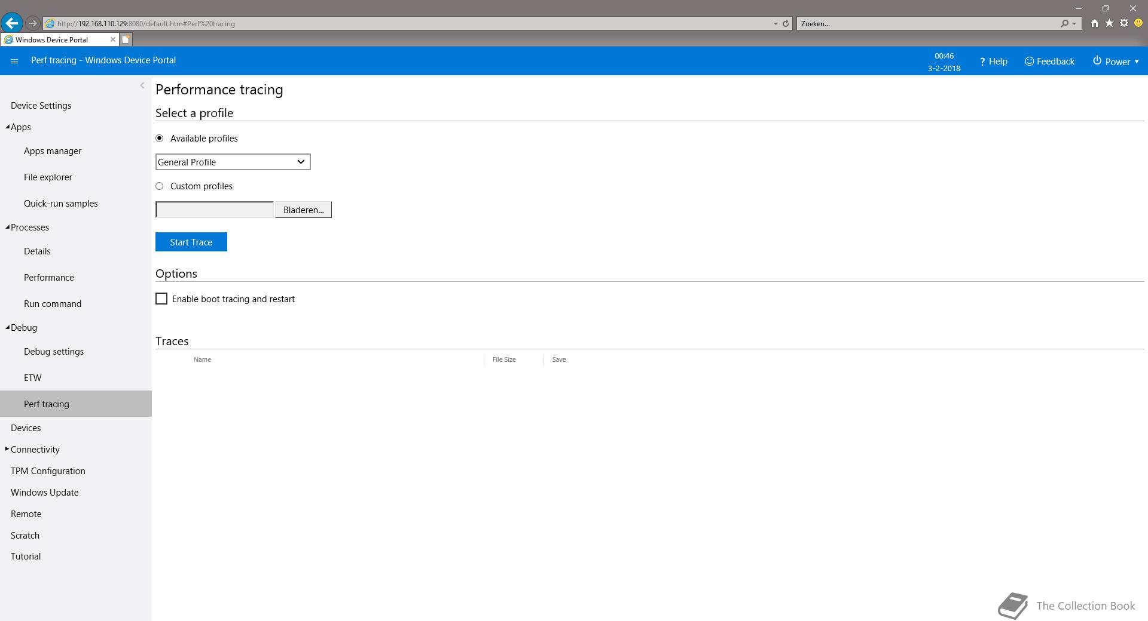The height and width of the screenshot is (621, 1148).
Task: Open Scratch page
Action: pyautogui.click(x=25, y=535)
